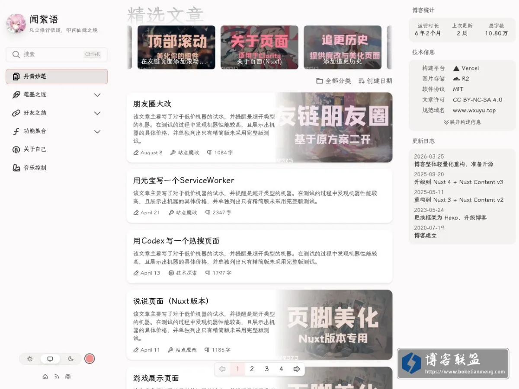Click the folder icon beside 全部分类
This screenshot has width=519, height=389.
(x=320, y=81)
